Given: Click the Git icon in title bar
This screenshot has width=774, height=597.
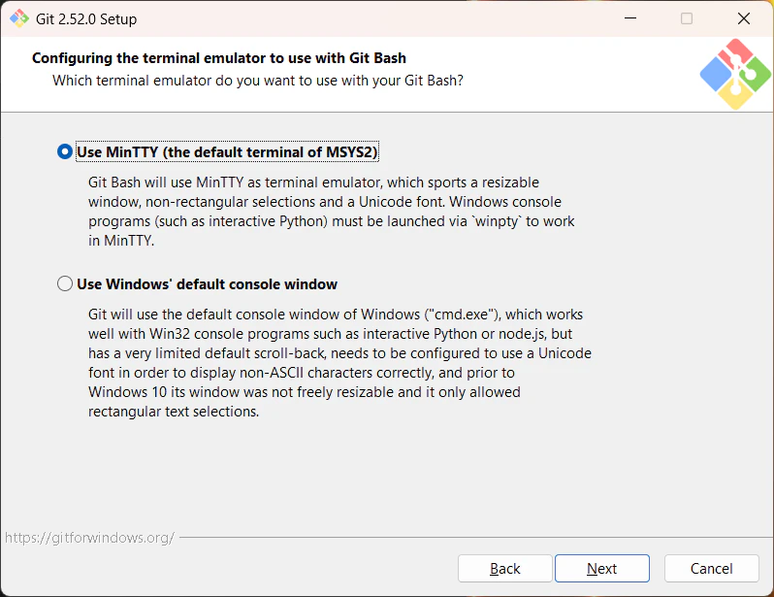Looking at the screenshot, I should (19, 18).
